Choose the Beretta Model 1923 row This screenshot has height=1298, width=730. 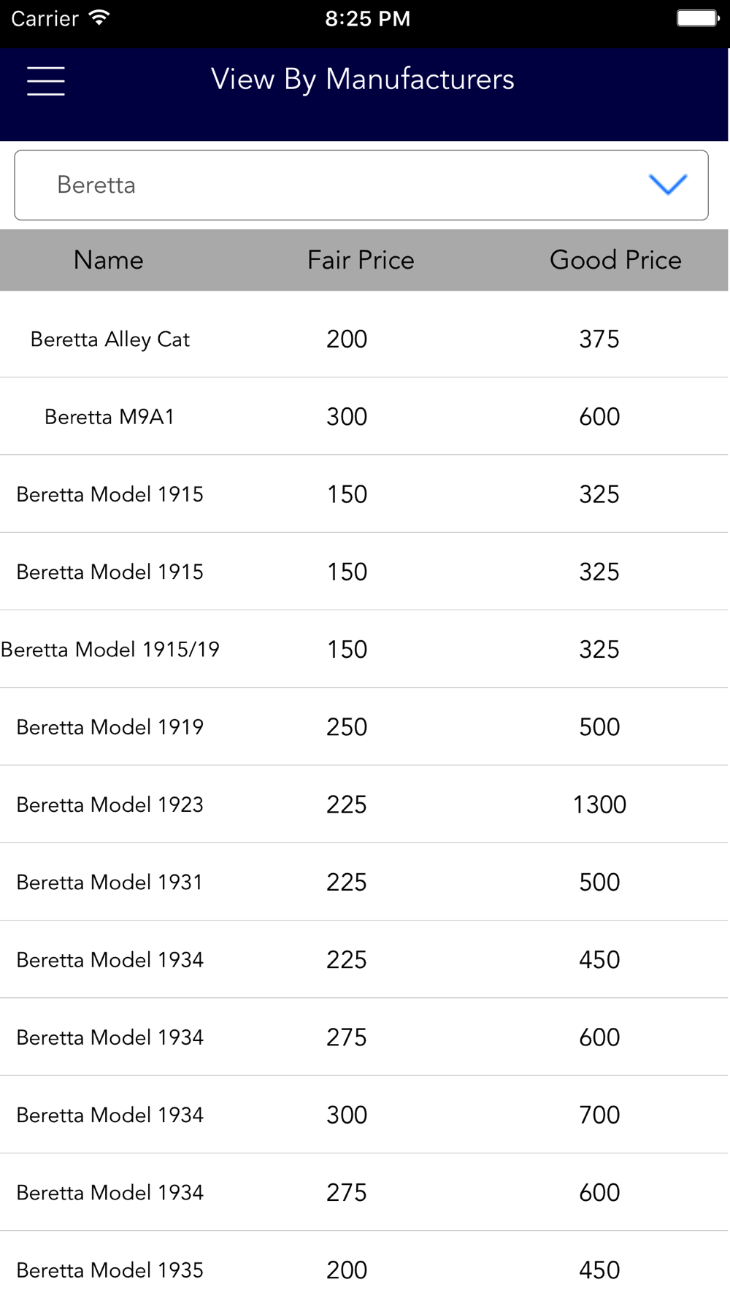tap(110, 804)
